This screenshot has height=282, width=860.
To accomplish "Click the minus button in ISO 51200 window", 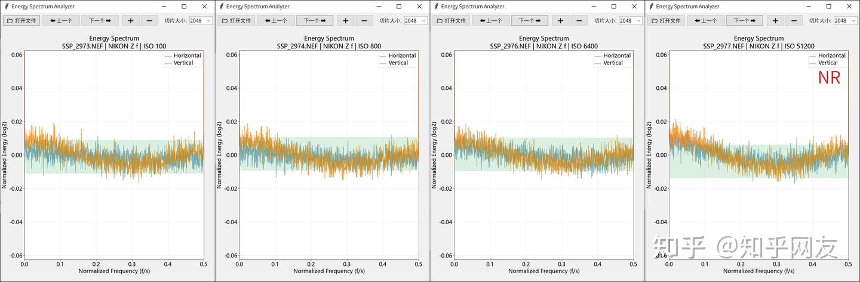I will tap(794, 20).
